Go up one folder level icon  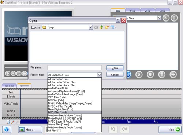click(x=101, y=27)
